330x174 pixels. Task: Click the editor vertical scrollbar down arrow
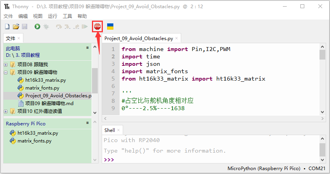pyautogui.click(x=322, y=112)
